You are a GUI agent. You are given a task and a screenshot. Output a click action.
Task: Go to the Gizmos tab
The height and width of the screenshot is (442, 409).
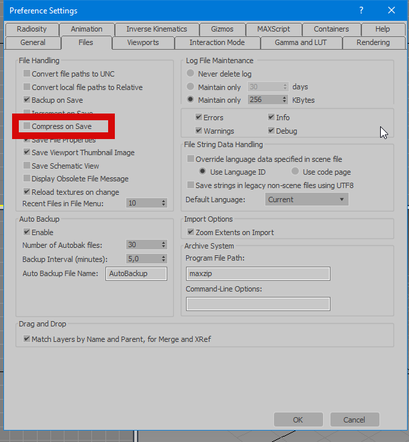tap(222, 29)
